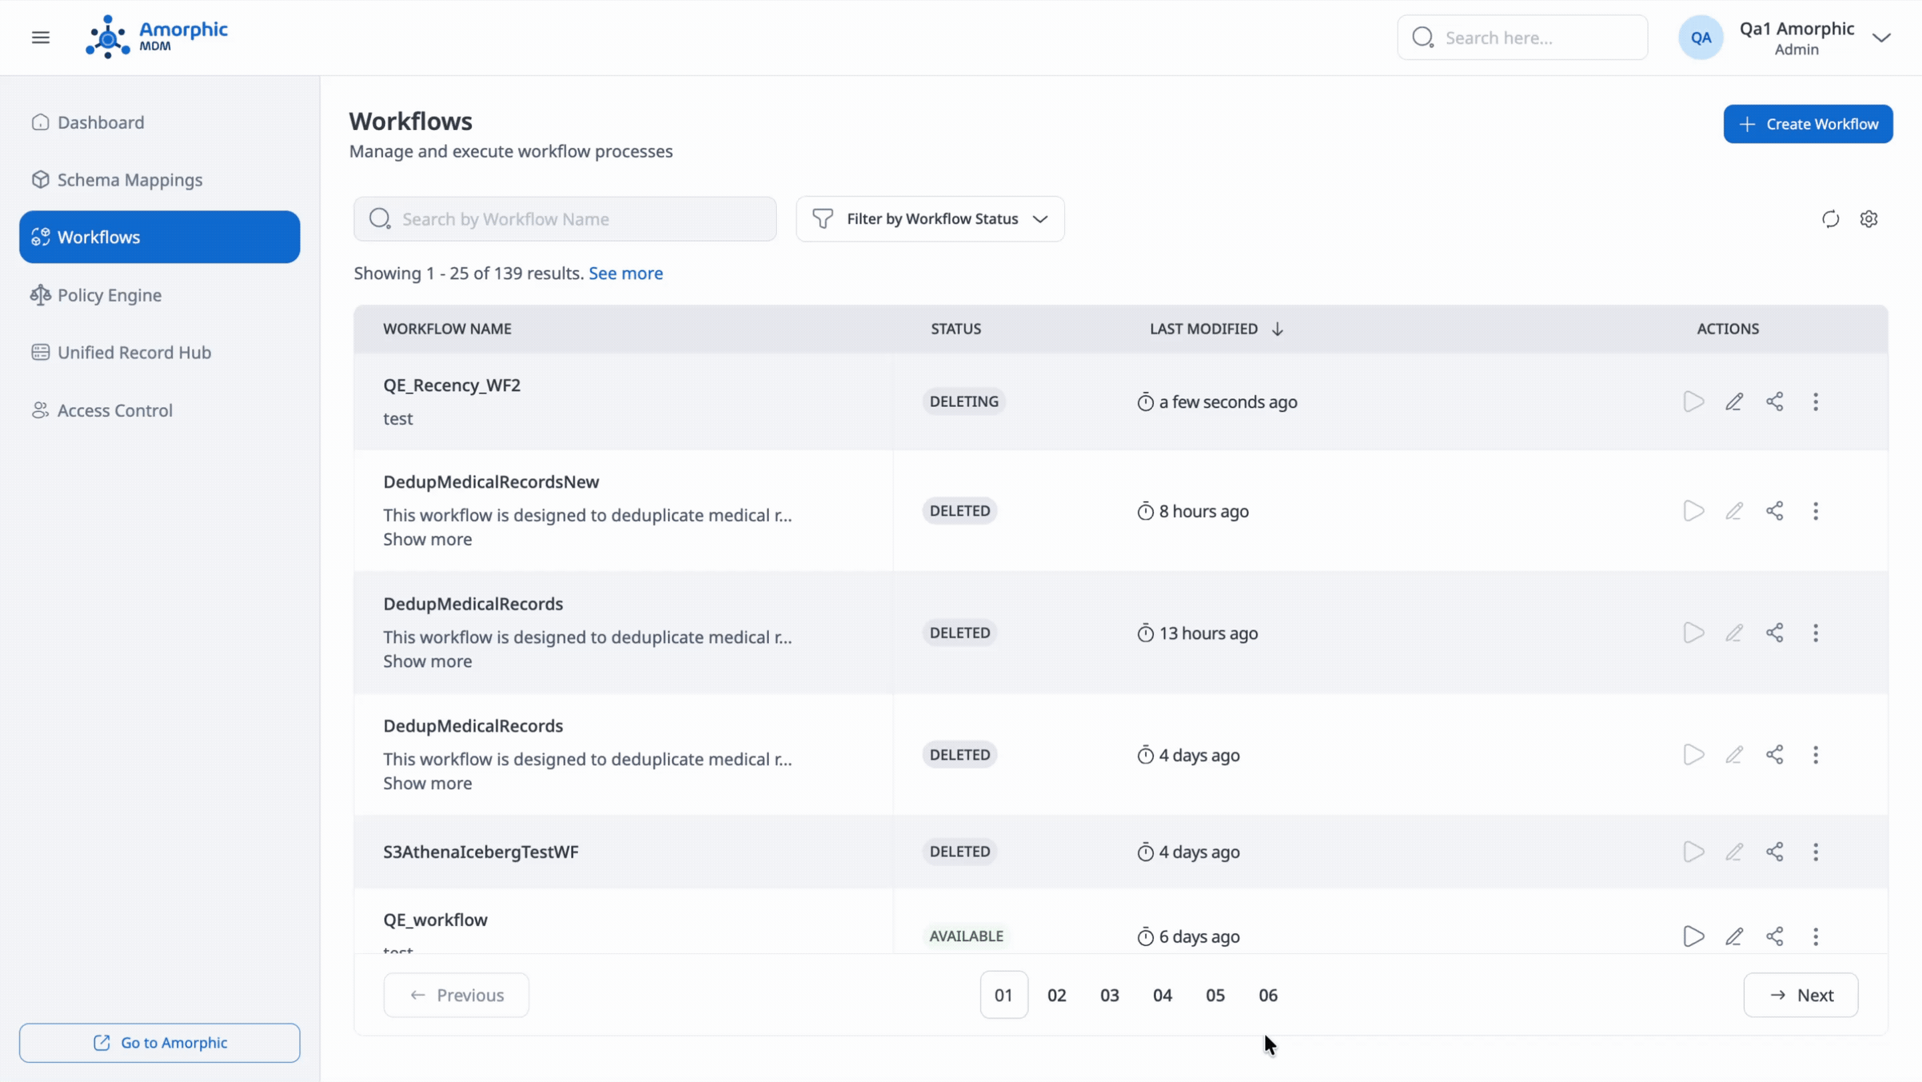Click the Search by Workflow Name field
This screenshot has height=1082, width=1922.
coord(565,219)
